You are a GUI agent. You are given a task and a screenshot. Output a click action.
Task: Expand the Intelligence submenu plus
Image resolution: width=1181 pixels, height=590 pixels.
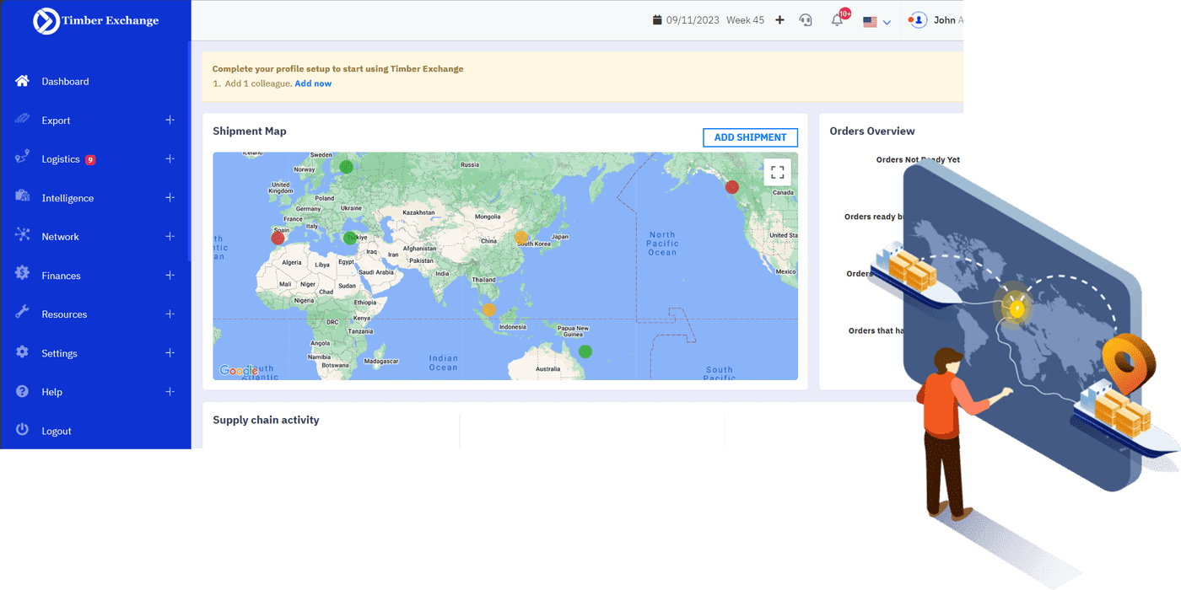coord(170,197)
